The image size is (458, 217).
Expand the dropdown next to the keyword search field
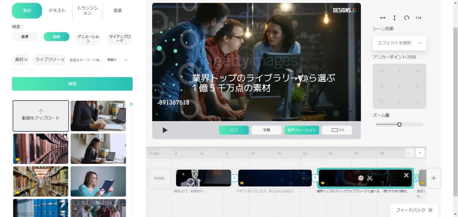pos(126,60)
